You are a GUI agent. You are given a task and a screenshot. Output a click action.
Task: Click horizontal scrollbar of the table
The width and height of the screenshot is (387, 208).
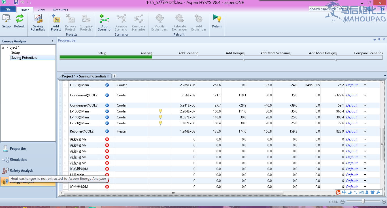point(173,193)
